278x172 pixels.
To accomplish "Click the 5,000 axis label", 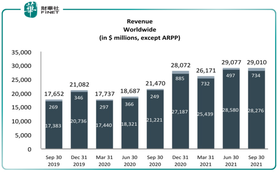I will point(23,135).
